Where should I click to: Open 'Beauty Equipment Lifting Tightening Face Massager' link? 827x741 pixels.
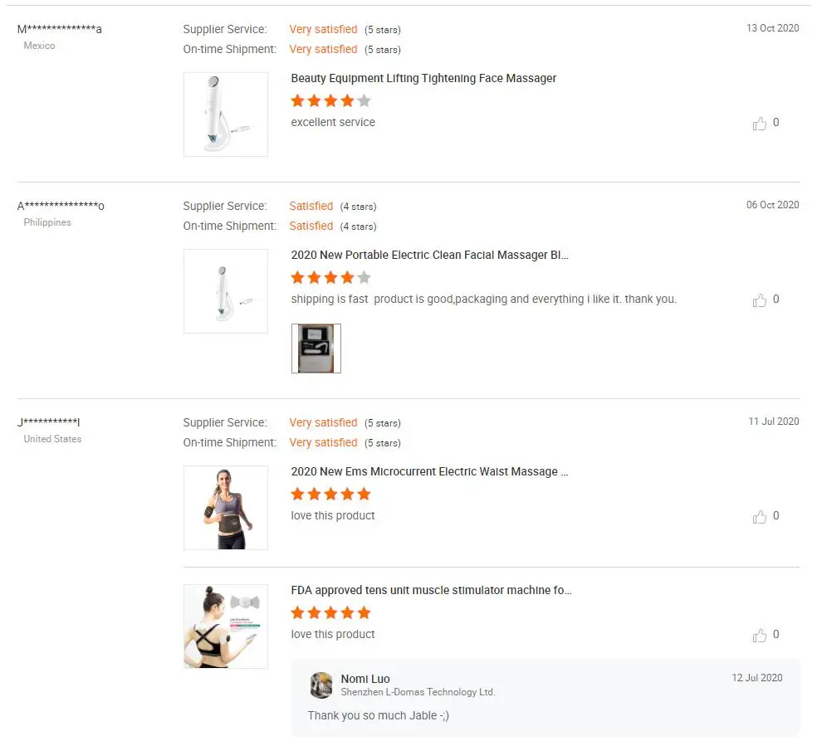point(423,79)
